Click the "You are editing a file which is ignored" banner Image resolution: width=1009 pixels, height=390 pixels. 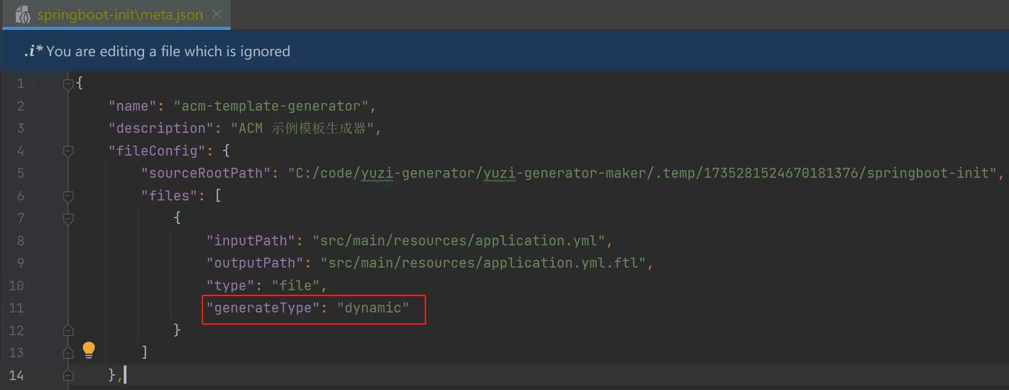tap(504, 51)
